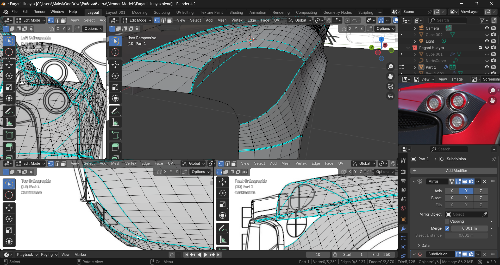
Task: Open the Options dropdown in the perspective viewport
Action: 385,29
